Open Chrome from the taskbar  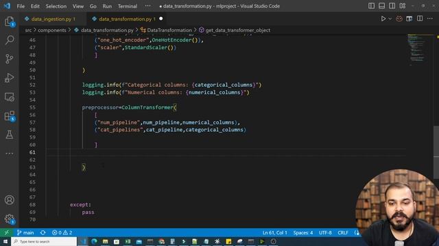(161, 241)
